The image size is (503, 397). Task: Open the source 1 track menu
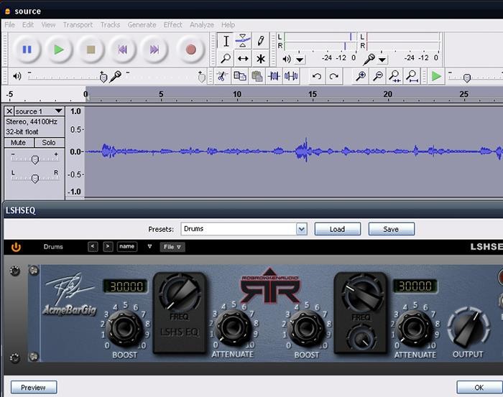[x=40, y=111]
